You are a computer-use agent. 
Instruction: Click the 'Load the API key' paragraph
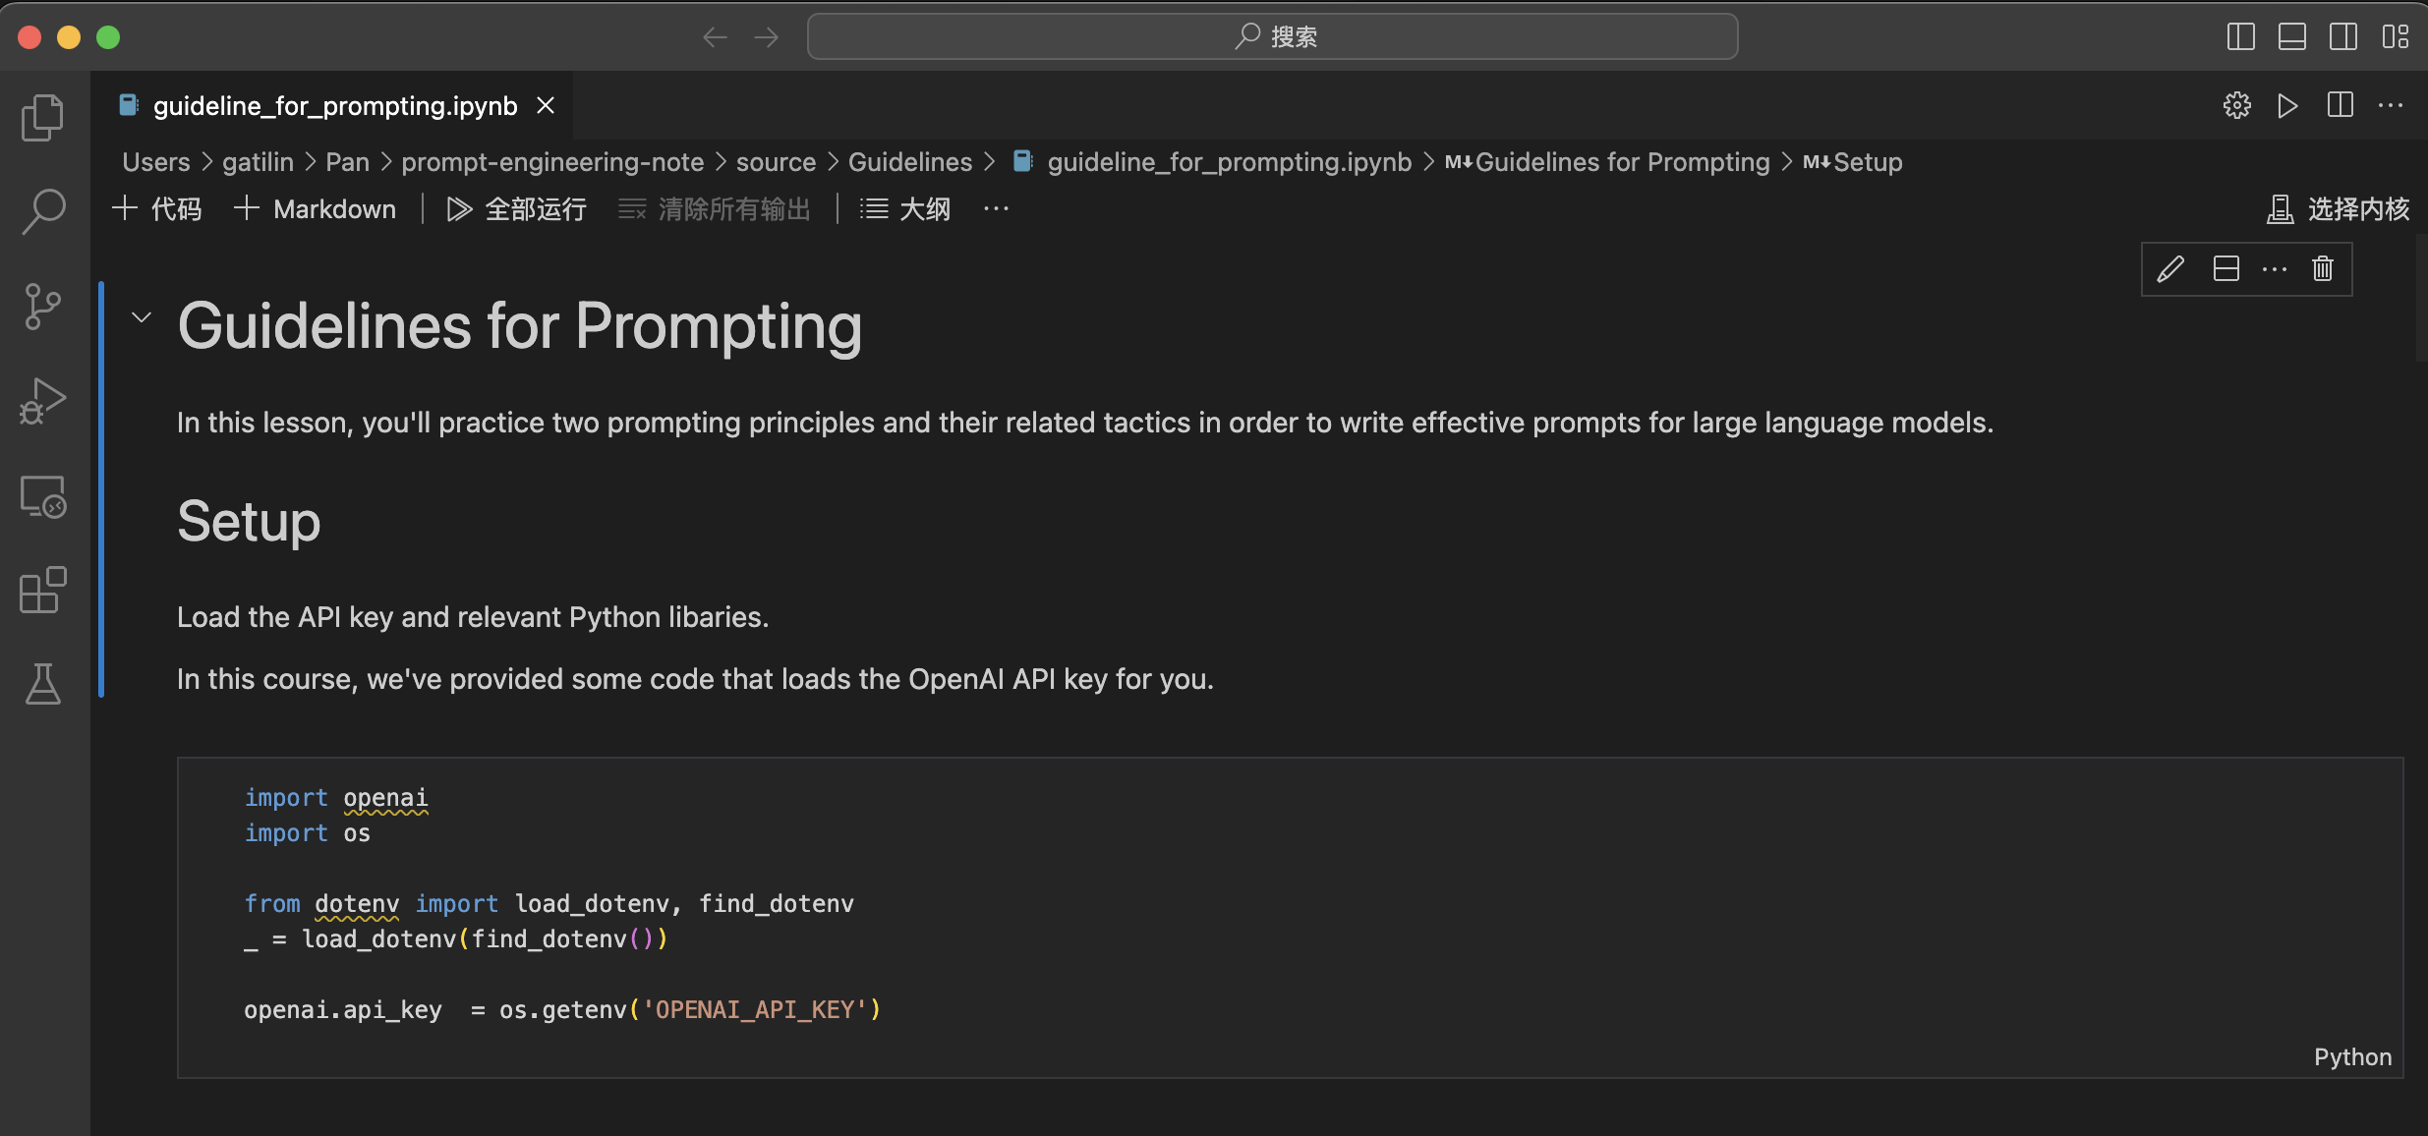pos(473,617)
